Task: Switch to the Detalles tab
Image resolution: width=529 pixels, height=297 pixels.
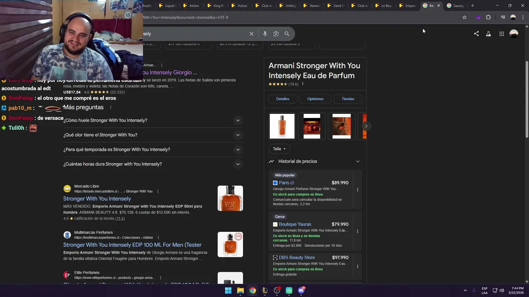Action: coord(283,99)
